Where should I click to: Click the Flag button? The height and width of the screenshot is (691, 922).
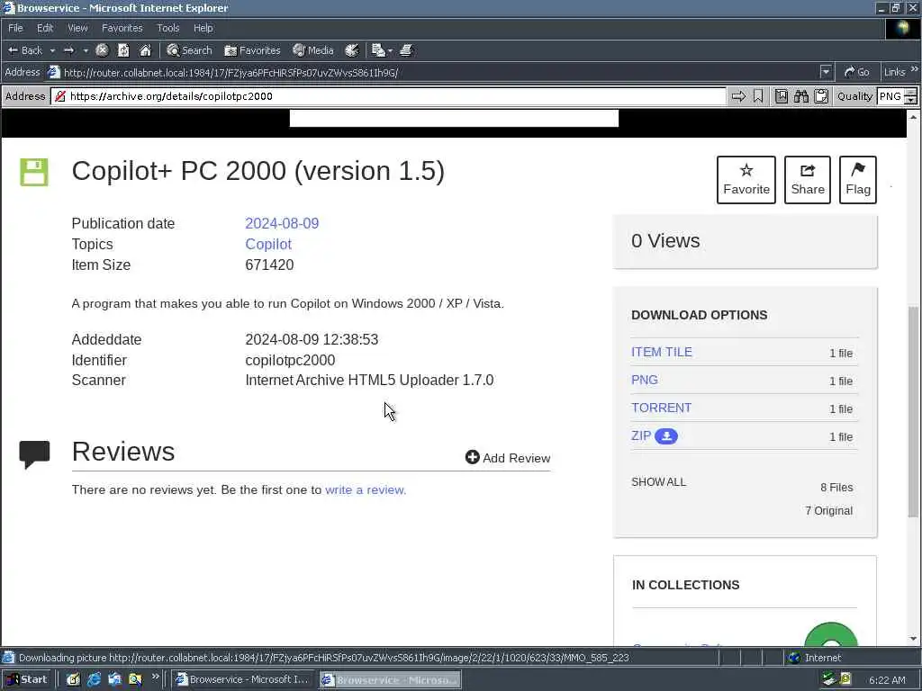858,180
